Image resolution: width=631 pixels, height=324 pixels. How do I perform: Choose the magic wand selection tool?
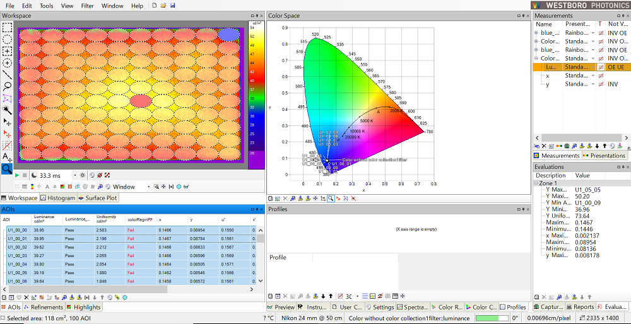click(x=7, y=110)
